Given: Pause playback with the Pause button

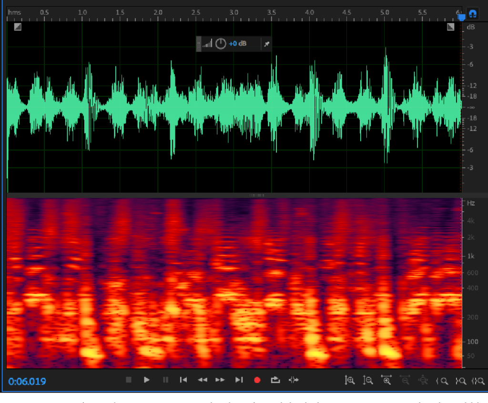Looking at the screenshot, I should click(165, 380).
